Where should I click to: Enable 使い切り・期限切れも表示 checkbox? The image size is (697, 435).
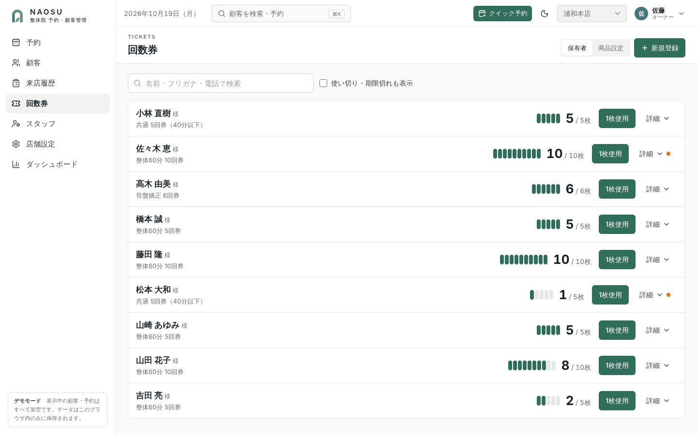point(323,83)
